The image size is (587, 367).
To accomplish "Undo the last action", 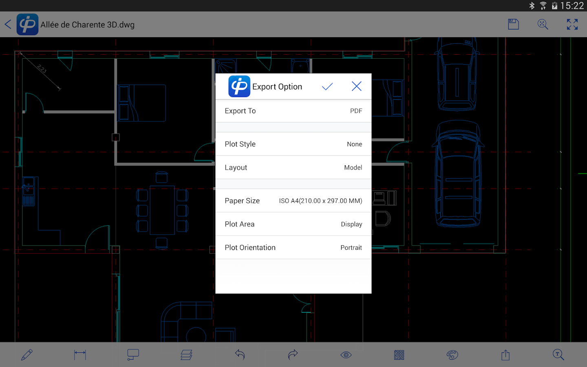I will coord(240,355).
